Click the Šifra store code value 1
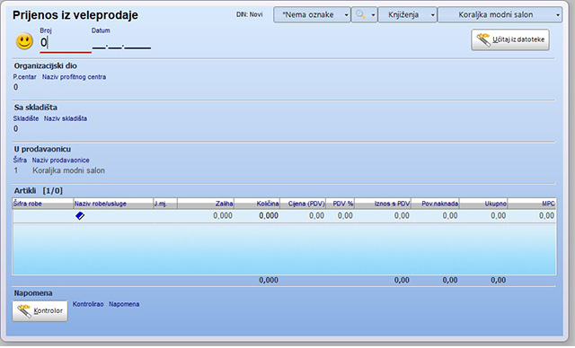 (x=16, y=170)
